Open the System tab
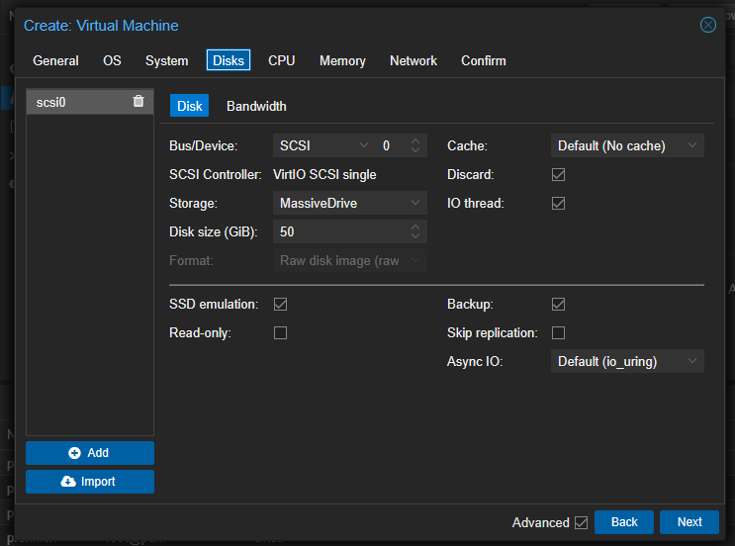Image resolution: width=735 pixels, height=546 pixels. pyautogui.click(x=166, y=60)
